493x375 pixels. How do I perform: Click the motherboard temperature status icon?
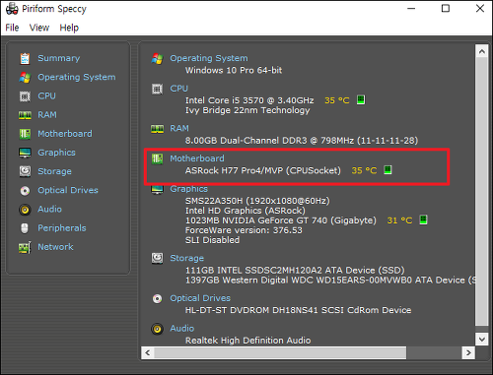[387, 170]
